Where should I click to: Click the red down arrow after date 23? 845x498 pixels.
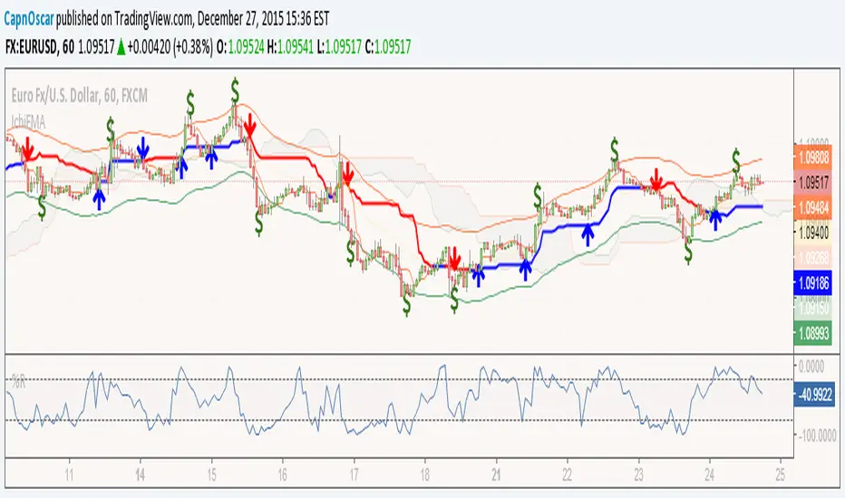(656, 180)
